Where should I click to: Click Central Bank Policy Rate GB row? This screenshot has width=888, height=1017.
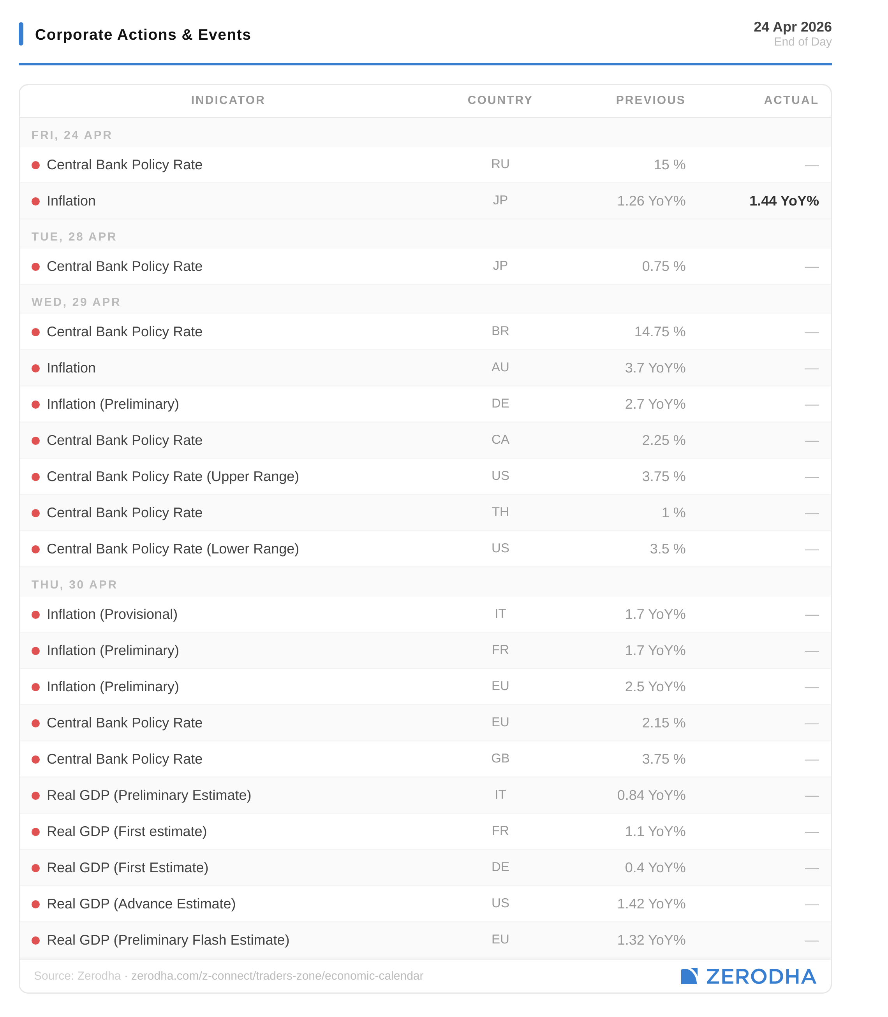click(x=124, y=759)
